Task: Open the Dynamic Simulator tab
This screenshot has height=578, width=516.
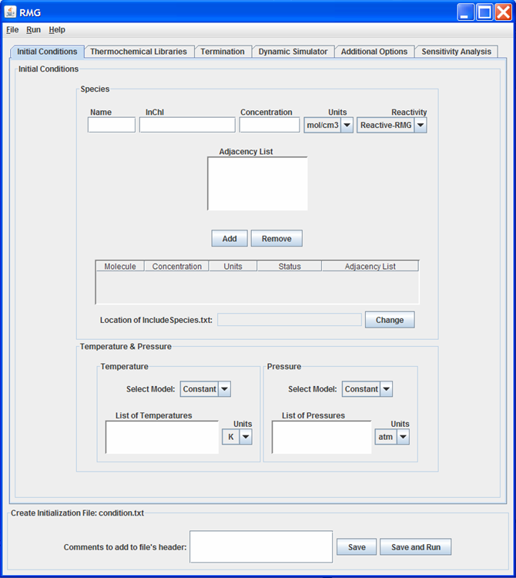Action: (x=293, y=52)
